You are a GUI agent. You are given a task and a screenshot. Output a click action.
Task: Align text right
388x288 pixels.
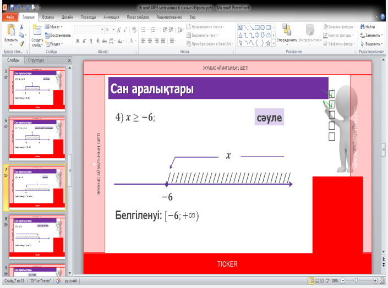pos(157,41)
